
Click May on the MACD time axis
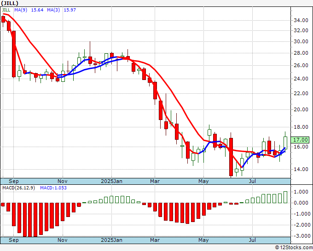coord(203,240)
